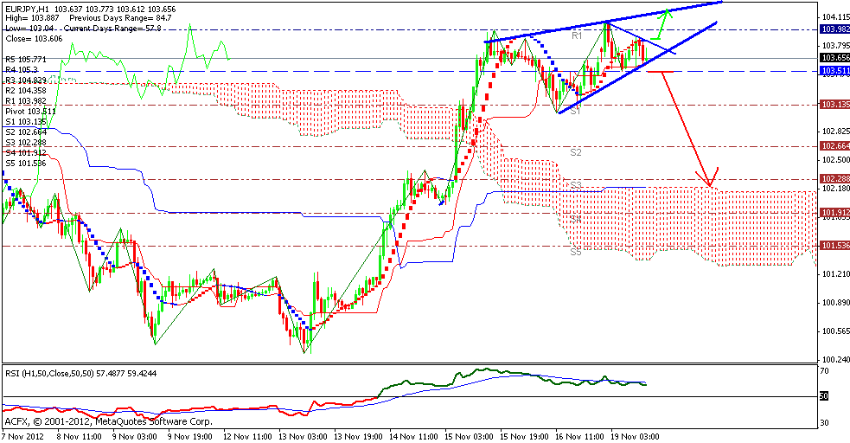850x443 pixels.
Task: Click the 103.982 blue price tag
Action: (x=833, y=29)
